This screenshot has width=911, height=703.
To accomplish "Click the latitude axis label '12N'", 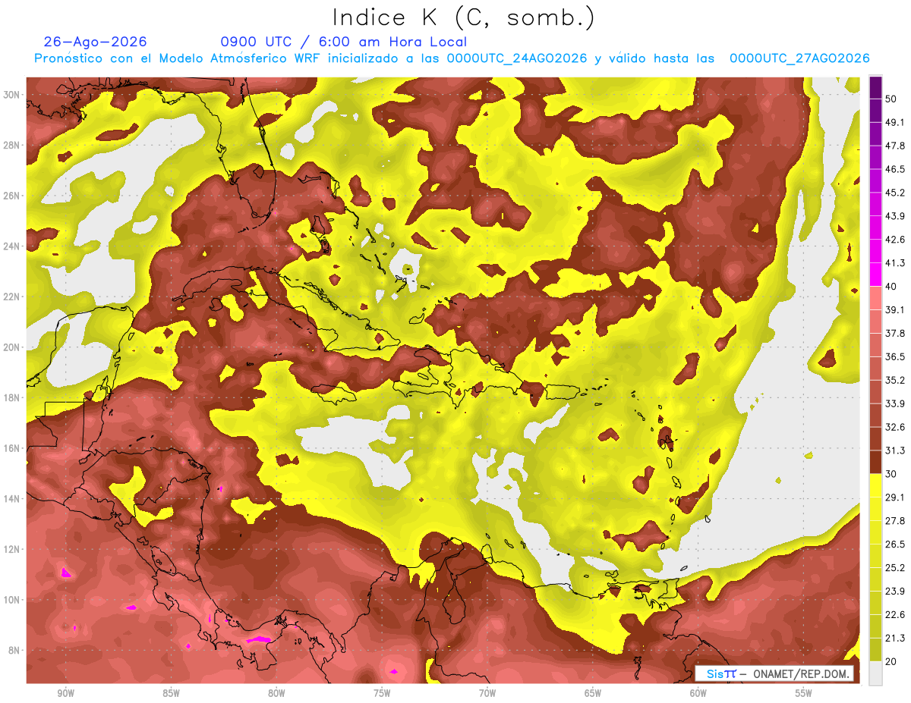I will (x=13, y=549).
